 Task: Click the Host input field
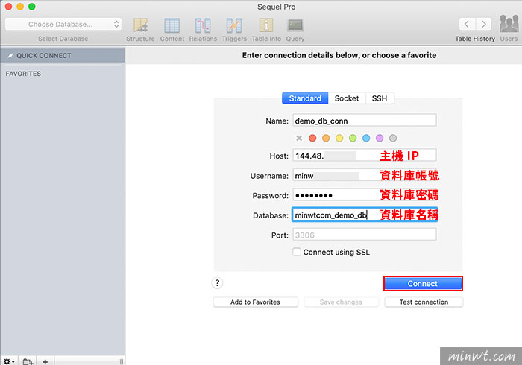click(365, 155)
